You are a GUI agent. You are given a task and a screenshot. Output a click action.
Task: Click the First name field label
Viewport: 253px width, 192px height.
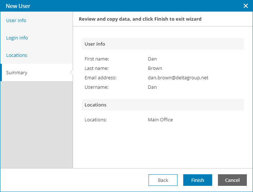(x=97, y=59)
